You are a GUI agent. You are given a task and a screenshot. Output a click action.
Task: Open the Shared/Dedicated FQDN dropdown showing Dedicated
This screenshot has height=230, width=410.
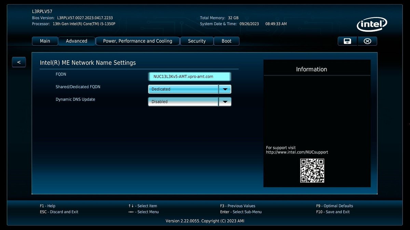[x=190, y=89]
